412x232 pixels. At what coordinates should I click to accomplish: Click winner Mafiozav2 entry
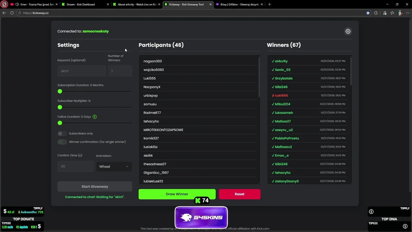coord(308,147)
